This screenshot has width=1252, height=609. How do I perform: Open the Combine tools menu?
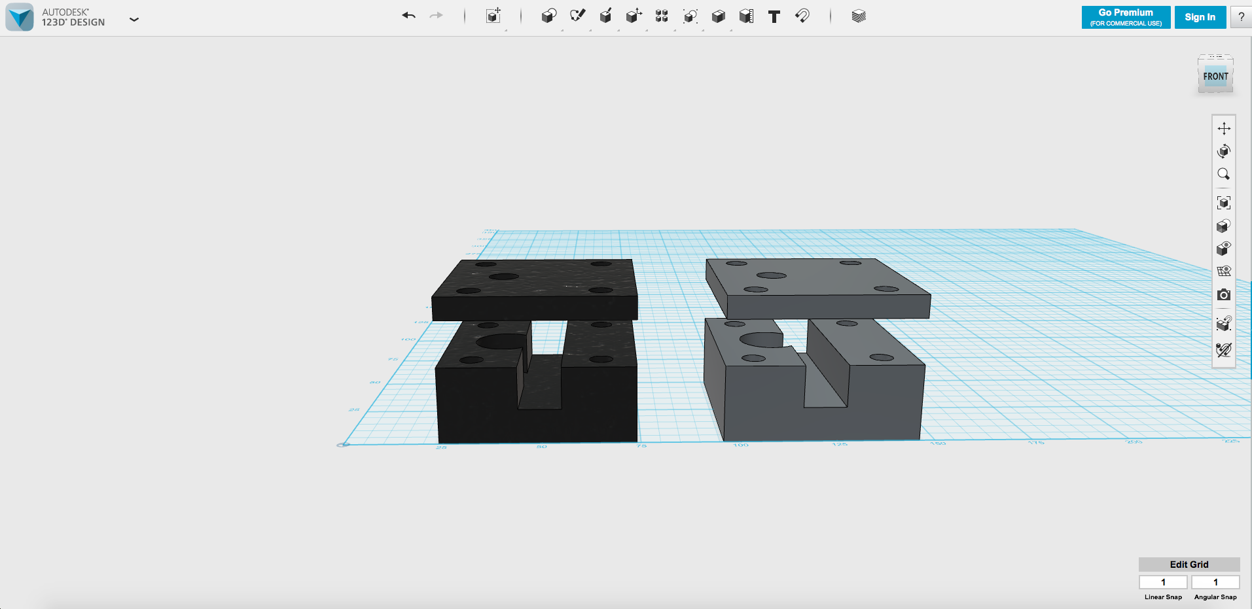(718, 16)
